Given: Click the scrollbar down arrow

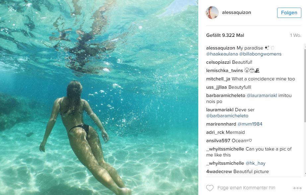Looking at the screenshot, I should pyautogui.click(x=305, y=173).
